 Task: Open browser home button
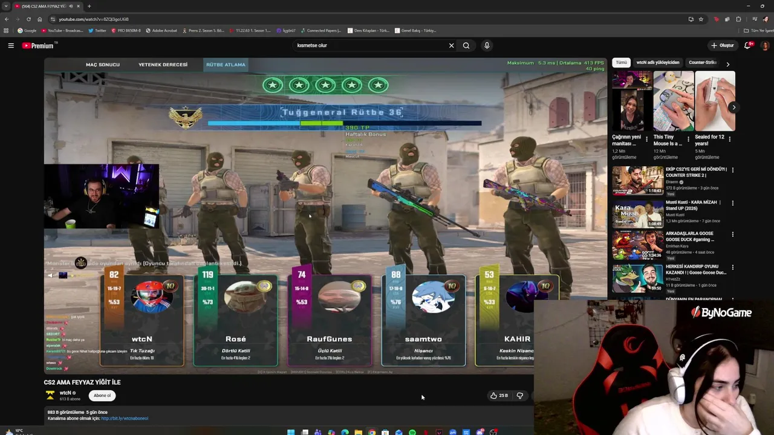tap(40, 19)
